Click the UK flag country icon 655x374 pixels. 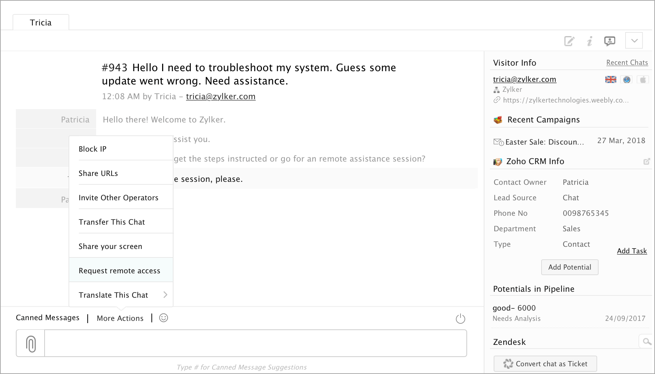pos(611,79)
